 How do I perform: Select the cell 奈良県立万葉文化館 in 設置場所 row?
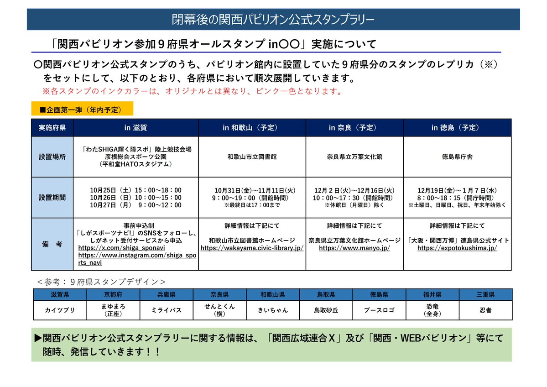pyautogui.click(x=354, y=157)
